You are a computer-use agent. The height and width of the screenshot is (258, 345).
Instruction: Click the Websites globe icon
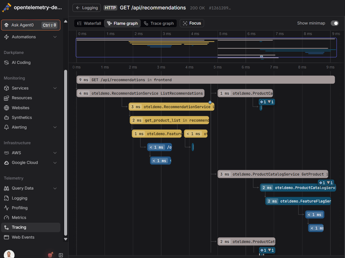click(x=7, y=108)
